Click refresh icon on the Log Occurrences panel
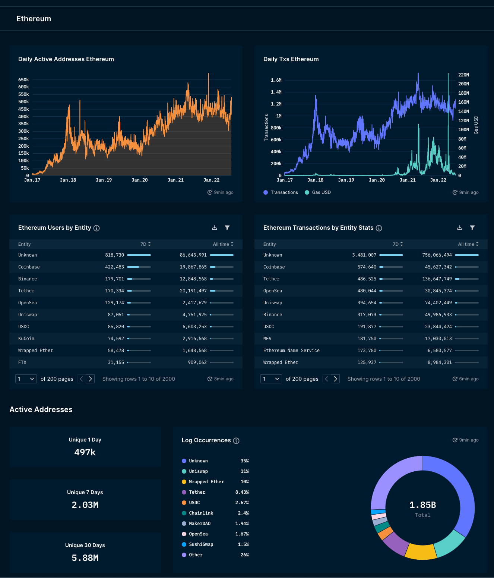Image resolution: width=494 pixels, height=578 pixels. [x=455, y=440]
